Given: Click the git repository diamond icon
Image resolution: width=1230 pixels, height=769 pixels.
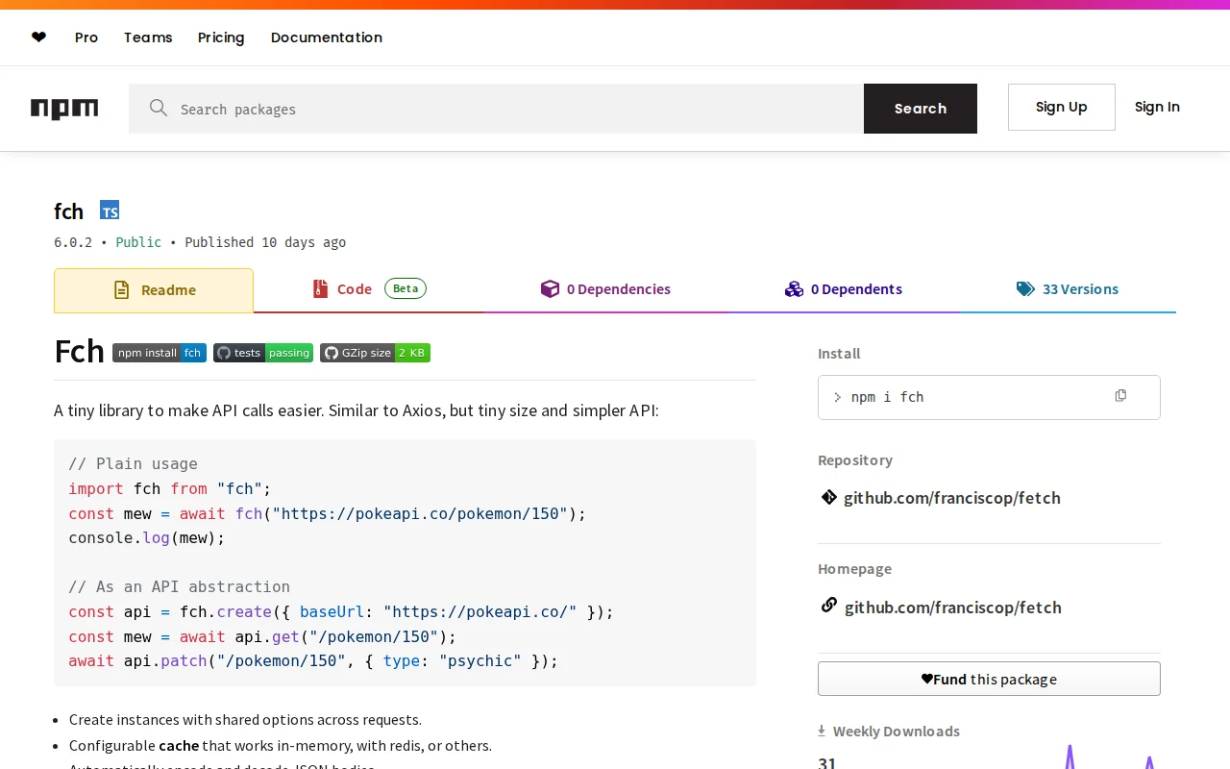Looking at the screenshot, I should coord(828,497).
